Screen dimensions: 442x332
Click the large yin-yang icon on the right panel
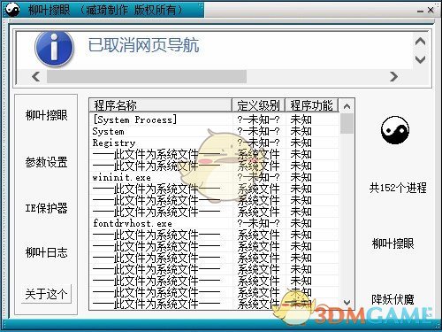(x=395, y=130)
